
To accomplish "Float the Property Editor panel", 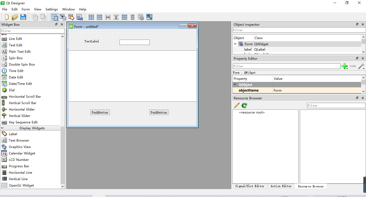I will pyautogui.click(x=357, y=58).
